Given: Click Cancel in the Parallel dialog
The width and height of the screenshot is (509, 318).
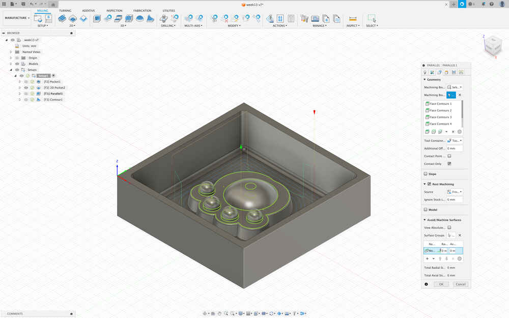Looking at the screenshot, I should 461,284.
